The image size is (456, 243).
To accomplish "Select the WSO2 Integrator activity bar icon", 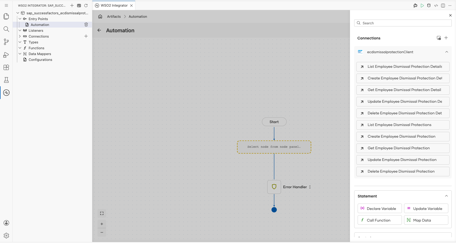I will (x=6, y=93).
